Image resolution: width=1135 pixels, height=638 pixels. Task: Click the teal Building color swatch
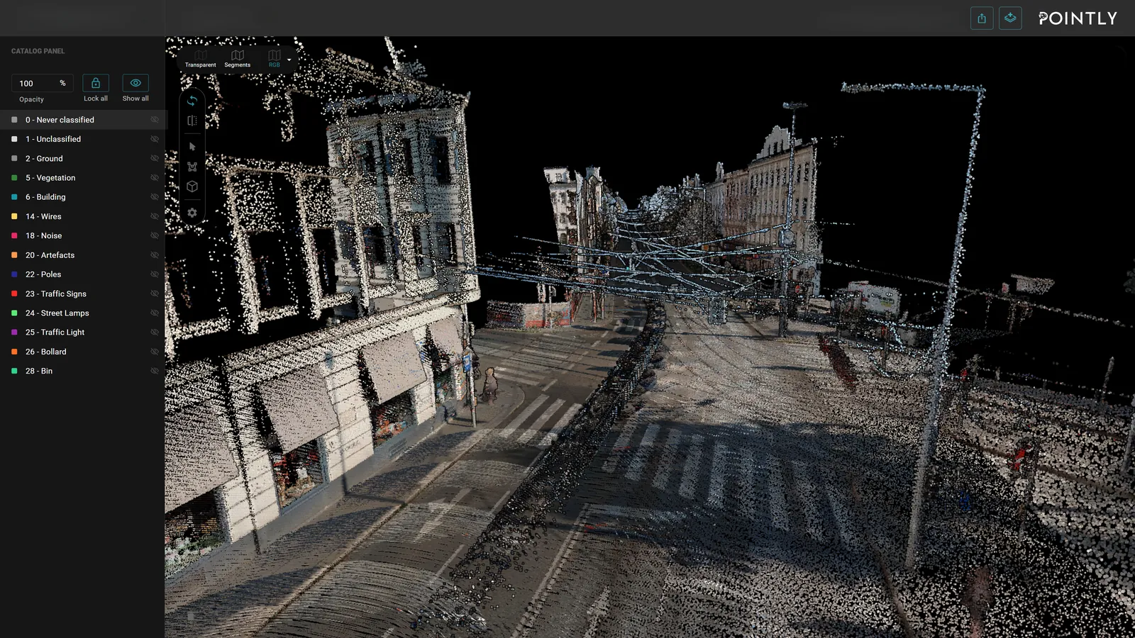[14, 197]
